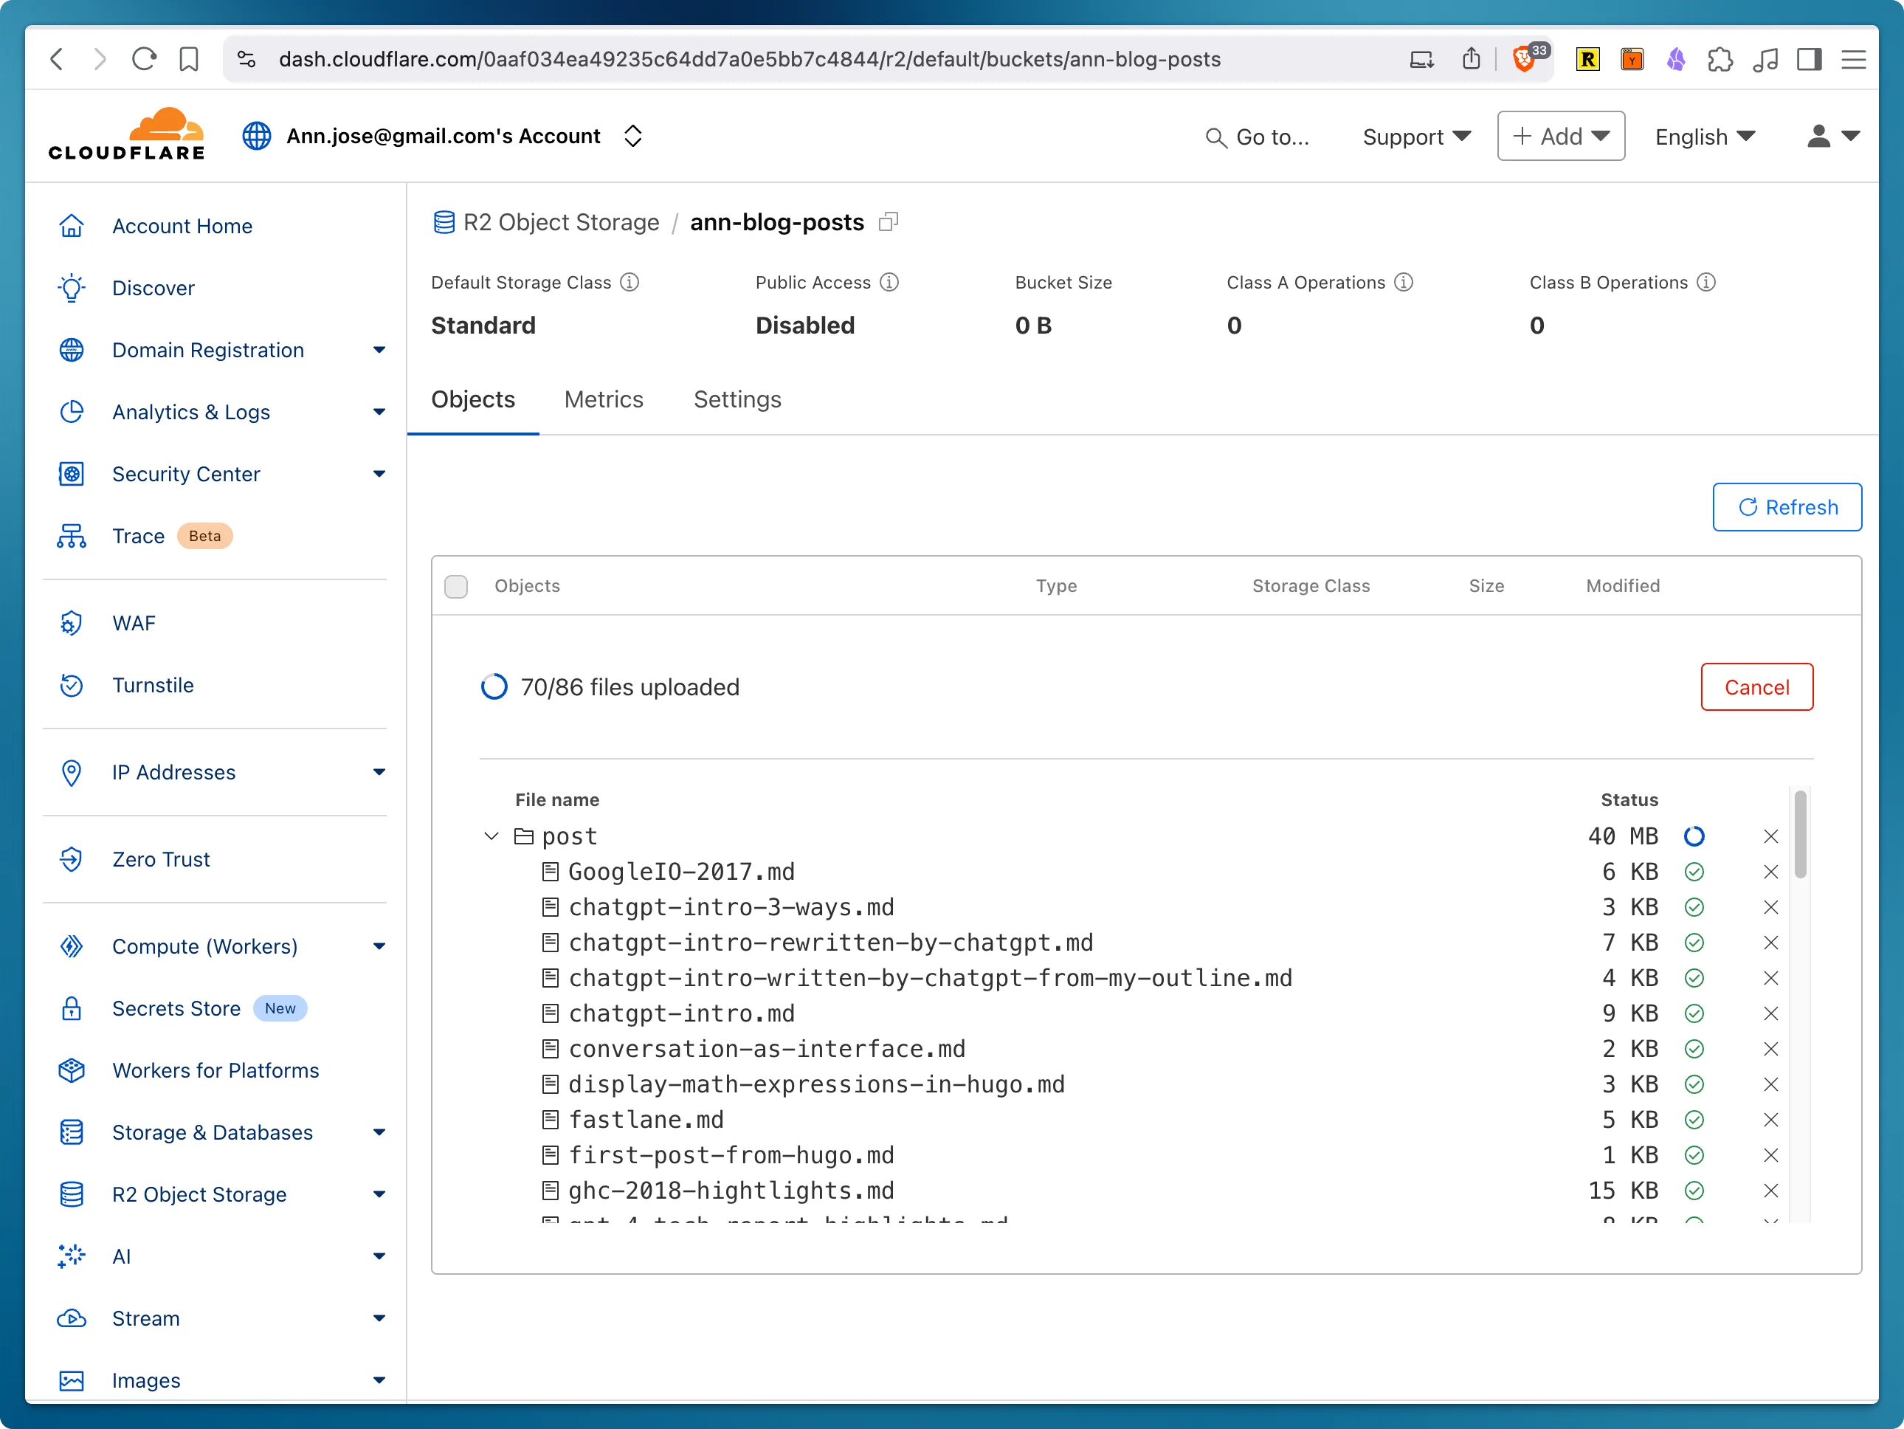Expand the Analytics & Logs section
Viewport: 1904px width, 1429px height.
tap(379, 411)
